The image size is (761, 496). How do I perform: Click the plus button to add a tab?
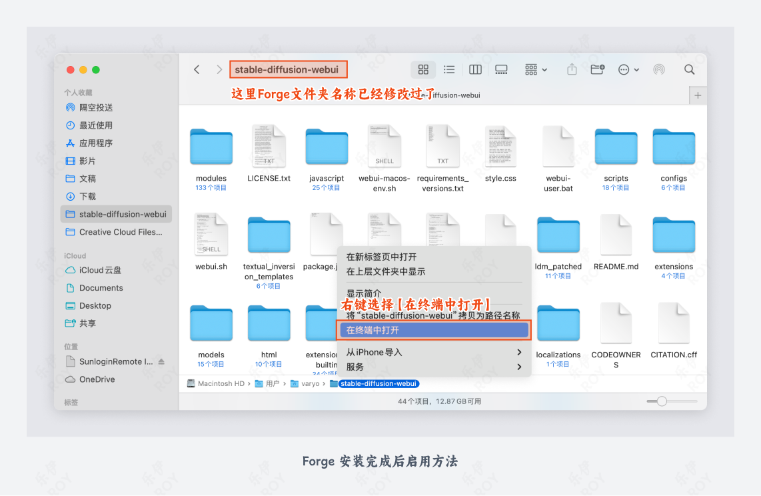[697, 95]
